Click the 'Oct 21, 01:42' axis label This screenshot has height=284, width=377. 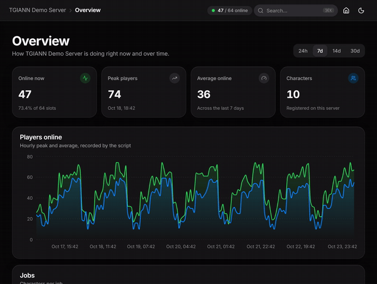221,246
